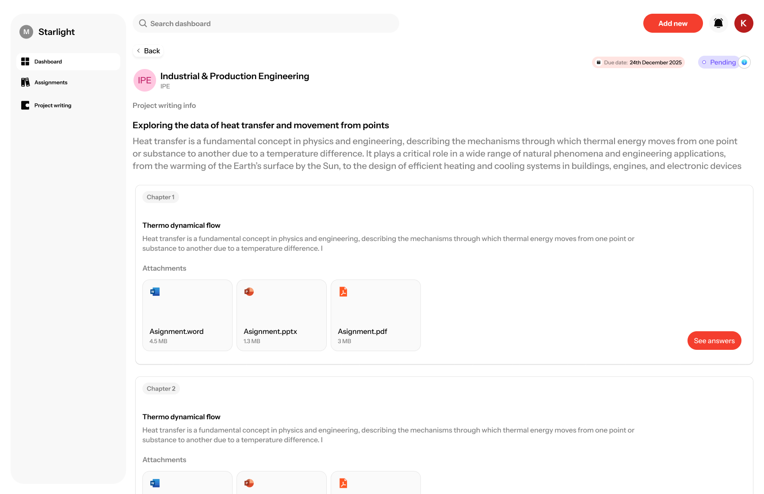Click the Chapter 2 Word file icon
Screen dimensions: 764x494
[155, 483]
